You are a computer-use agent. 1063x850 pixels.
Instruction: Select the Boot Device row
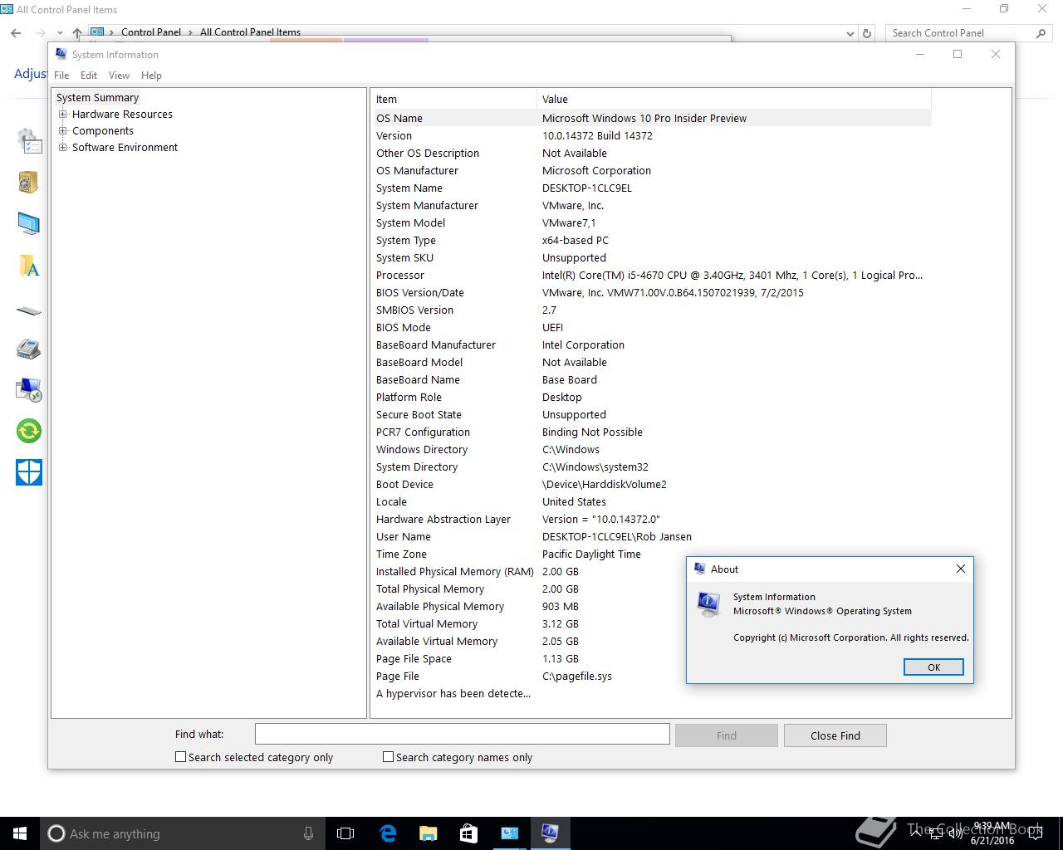point(652,484)
